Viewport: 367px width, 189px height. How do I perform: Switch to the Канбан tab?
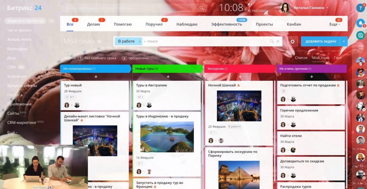tap(294, 24)
